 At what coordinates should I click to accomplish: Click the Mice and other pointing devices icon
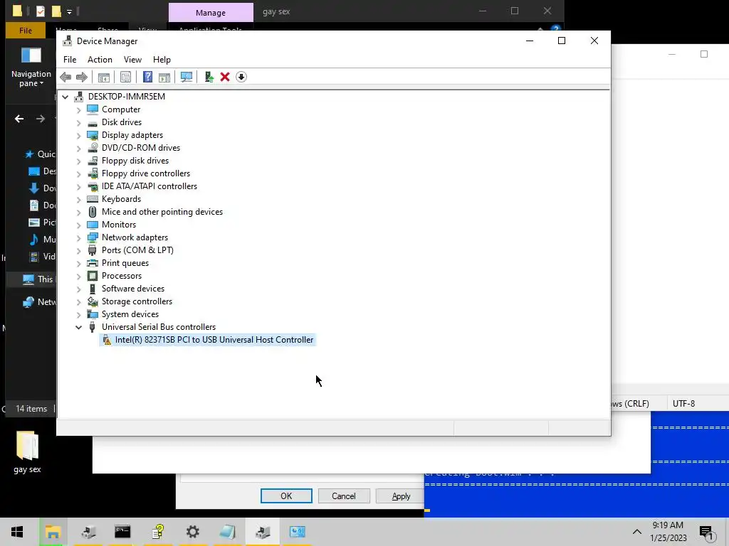(93, 212)
